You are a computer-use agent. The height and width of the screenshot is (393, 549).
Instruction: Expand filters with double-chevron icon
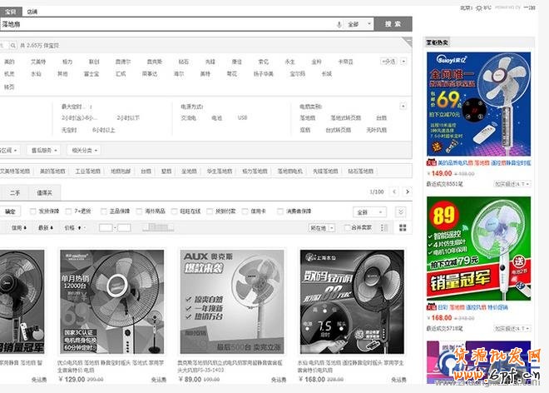(x=400, y=211)
